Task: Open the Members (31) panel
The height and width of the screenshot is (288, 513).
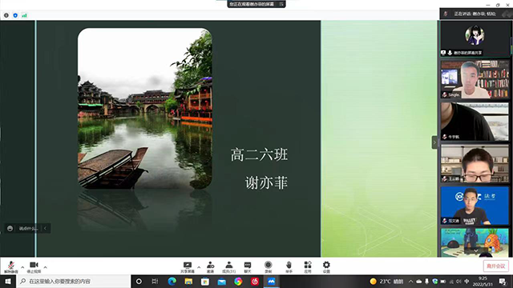Action: (x=228, y=266)
